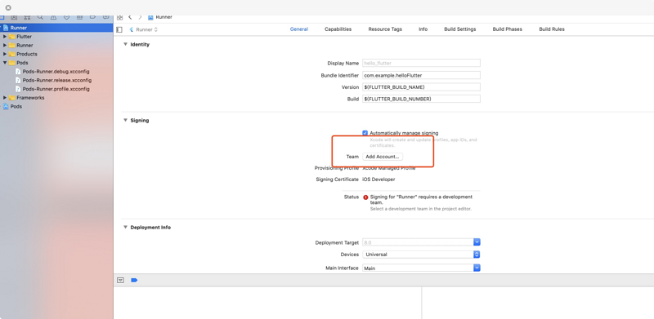The width and height of the screenshot is (654, 319).
Task: Expand the Products folder triangle
Action: click(x=5, y=54)
